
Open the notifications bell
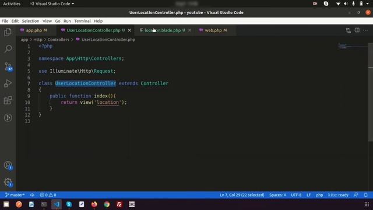pyautogui.click(x=365, y=195)
